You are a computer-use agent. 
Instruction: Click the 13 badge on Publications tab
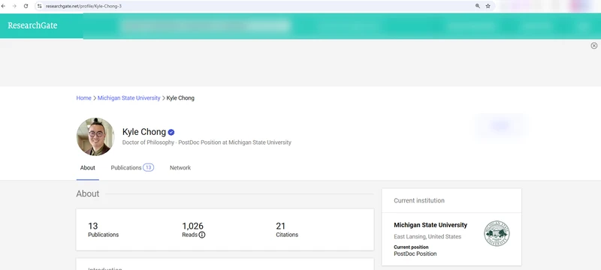click(148, 167)
